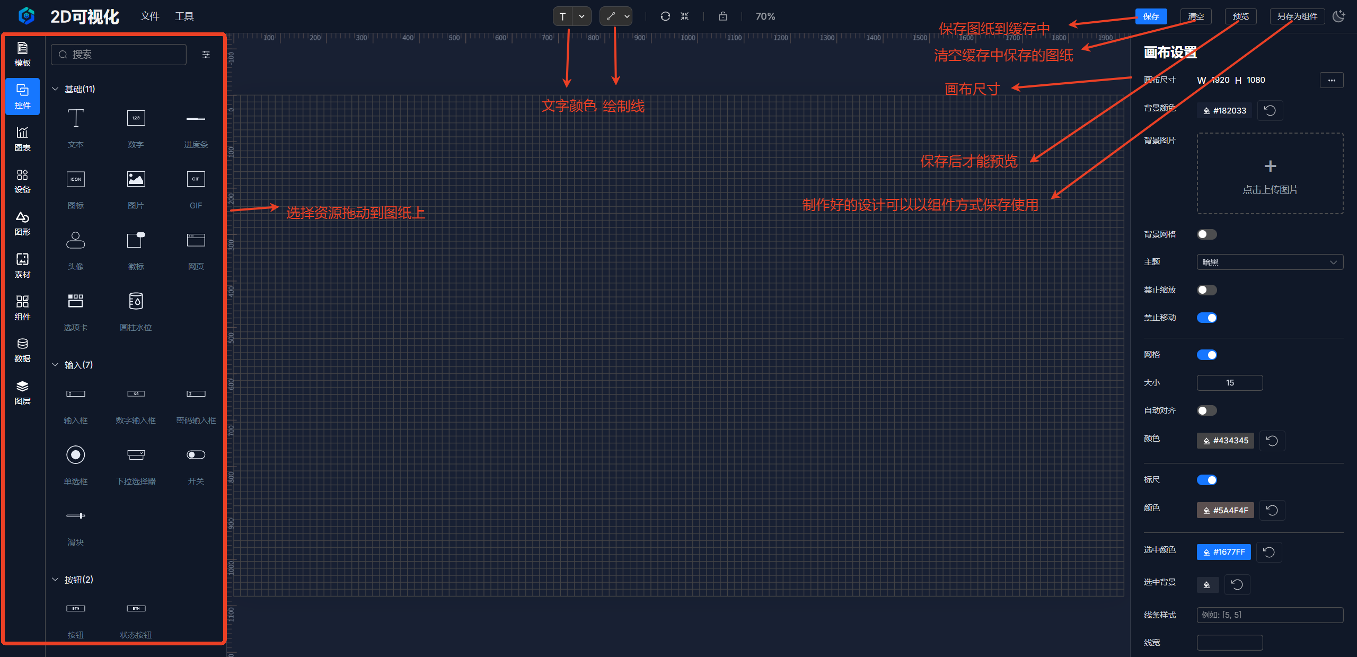Turn off the 标尺 ruler toggle
This screenshot has height=657, width=1357.
[x=1206, y=480]
